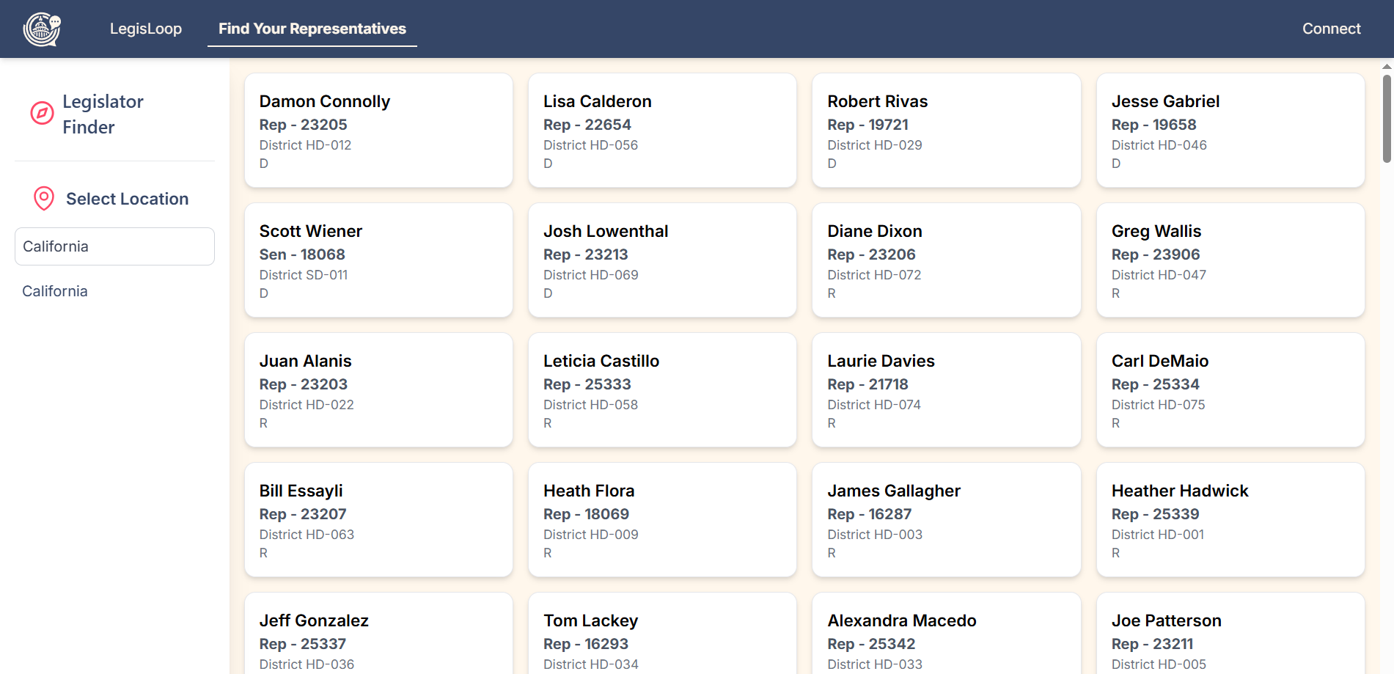Open the LegisLoop page
This screenshot has width=1394, height=674.
tap(145, 29)
